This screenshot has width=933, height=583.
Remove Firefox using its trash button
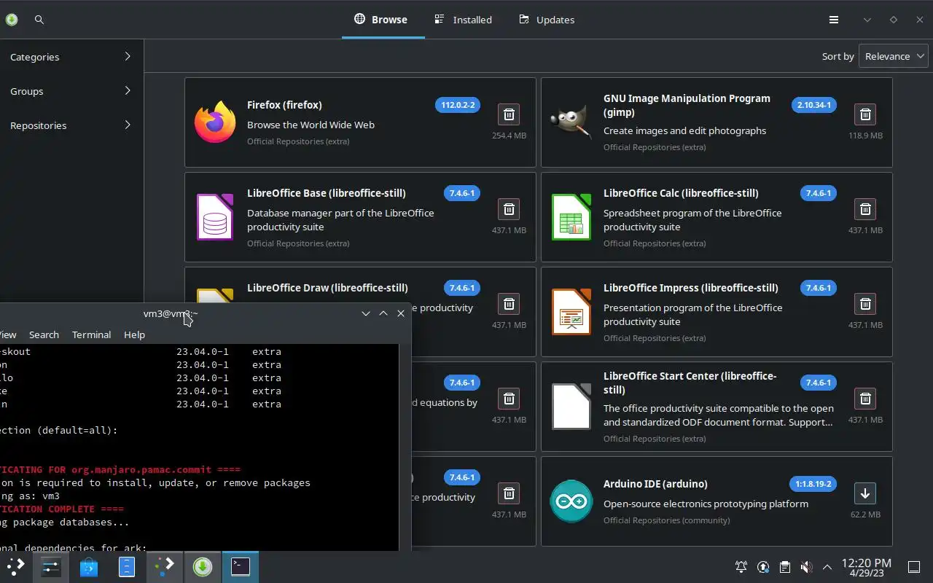coord(509,114)
